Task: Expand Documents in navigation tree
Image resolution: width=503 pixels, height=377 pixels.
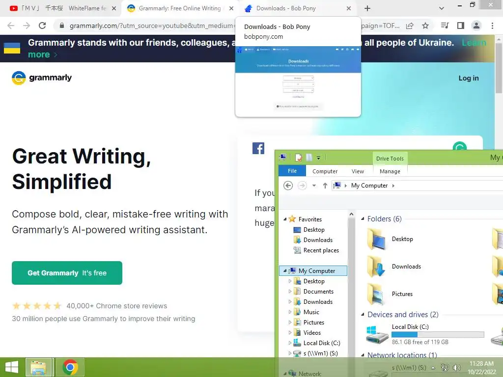Action: click(290, 292)
